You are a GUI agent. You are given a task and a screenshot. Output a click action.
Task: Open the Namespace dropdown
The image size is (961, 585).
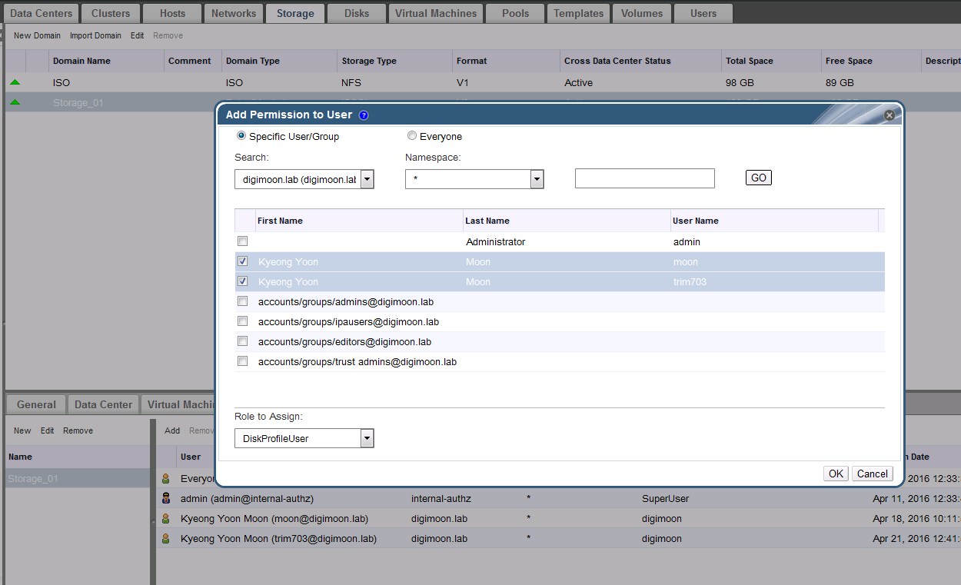click(474, 179)
